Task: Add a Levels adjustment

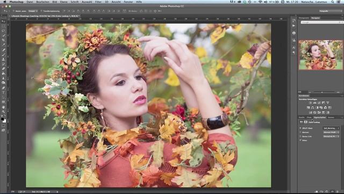Action: coord(314,103)
